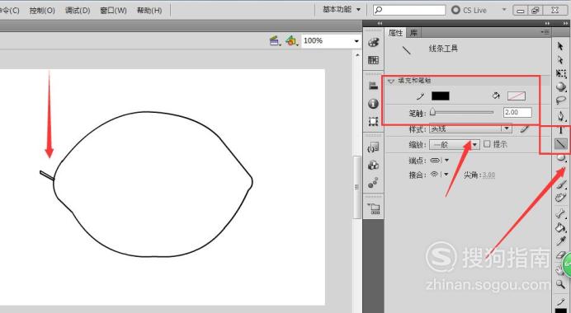Select the Free Transform tool

click(x=561, y=73)
